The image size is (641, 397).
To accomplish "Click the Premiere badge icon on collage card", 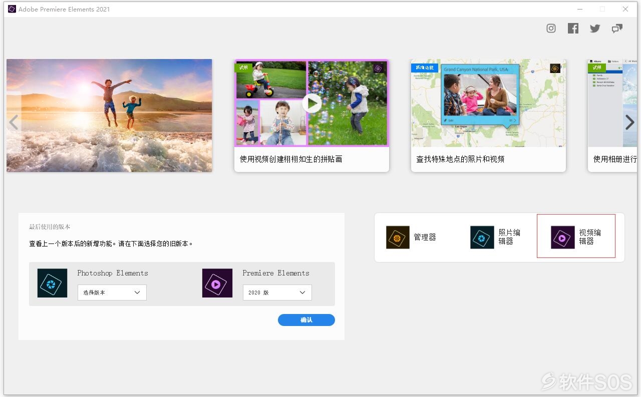I will click(378, 68).
